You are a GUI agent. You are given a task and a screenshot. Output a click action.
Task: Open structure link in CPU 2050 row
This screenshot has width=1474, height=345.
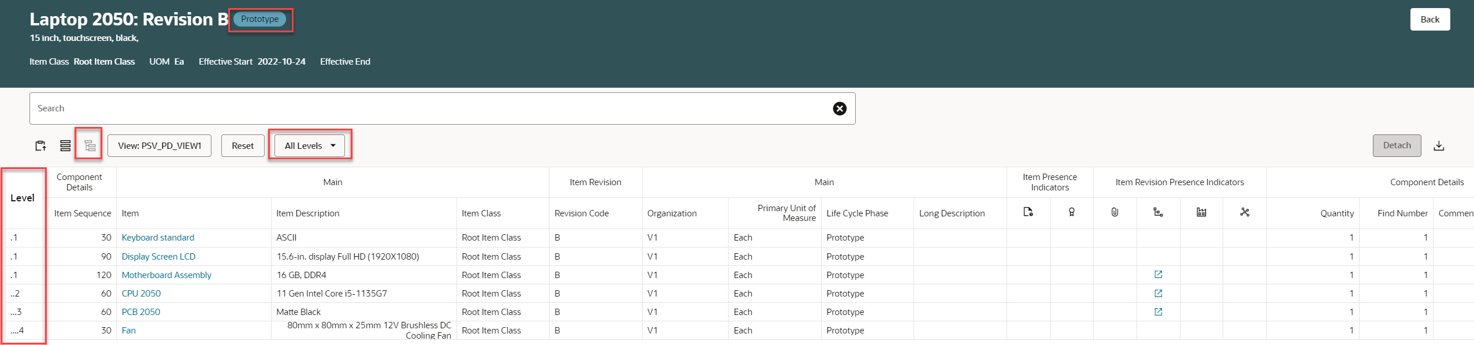[1158, 293]
